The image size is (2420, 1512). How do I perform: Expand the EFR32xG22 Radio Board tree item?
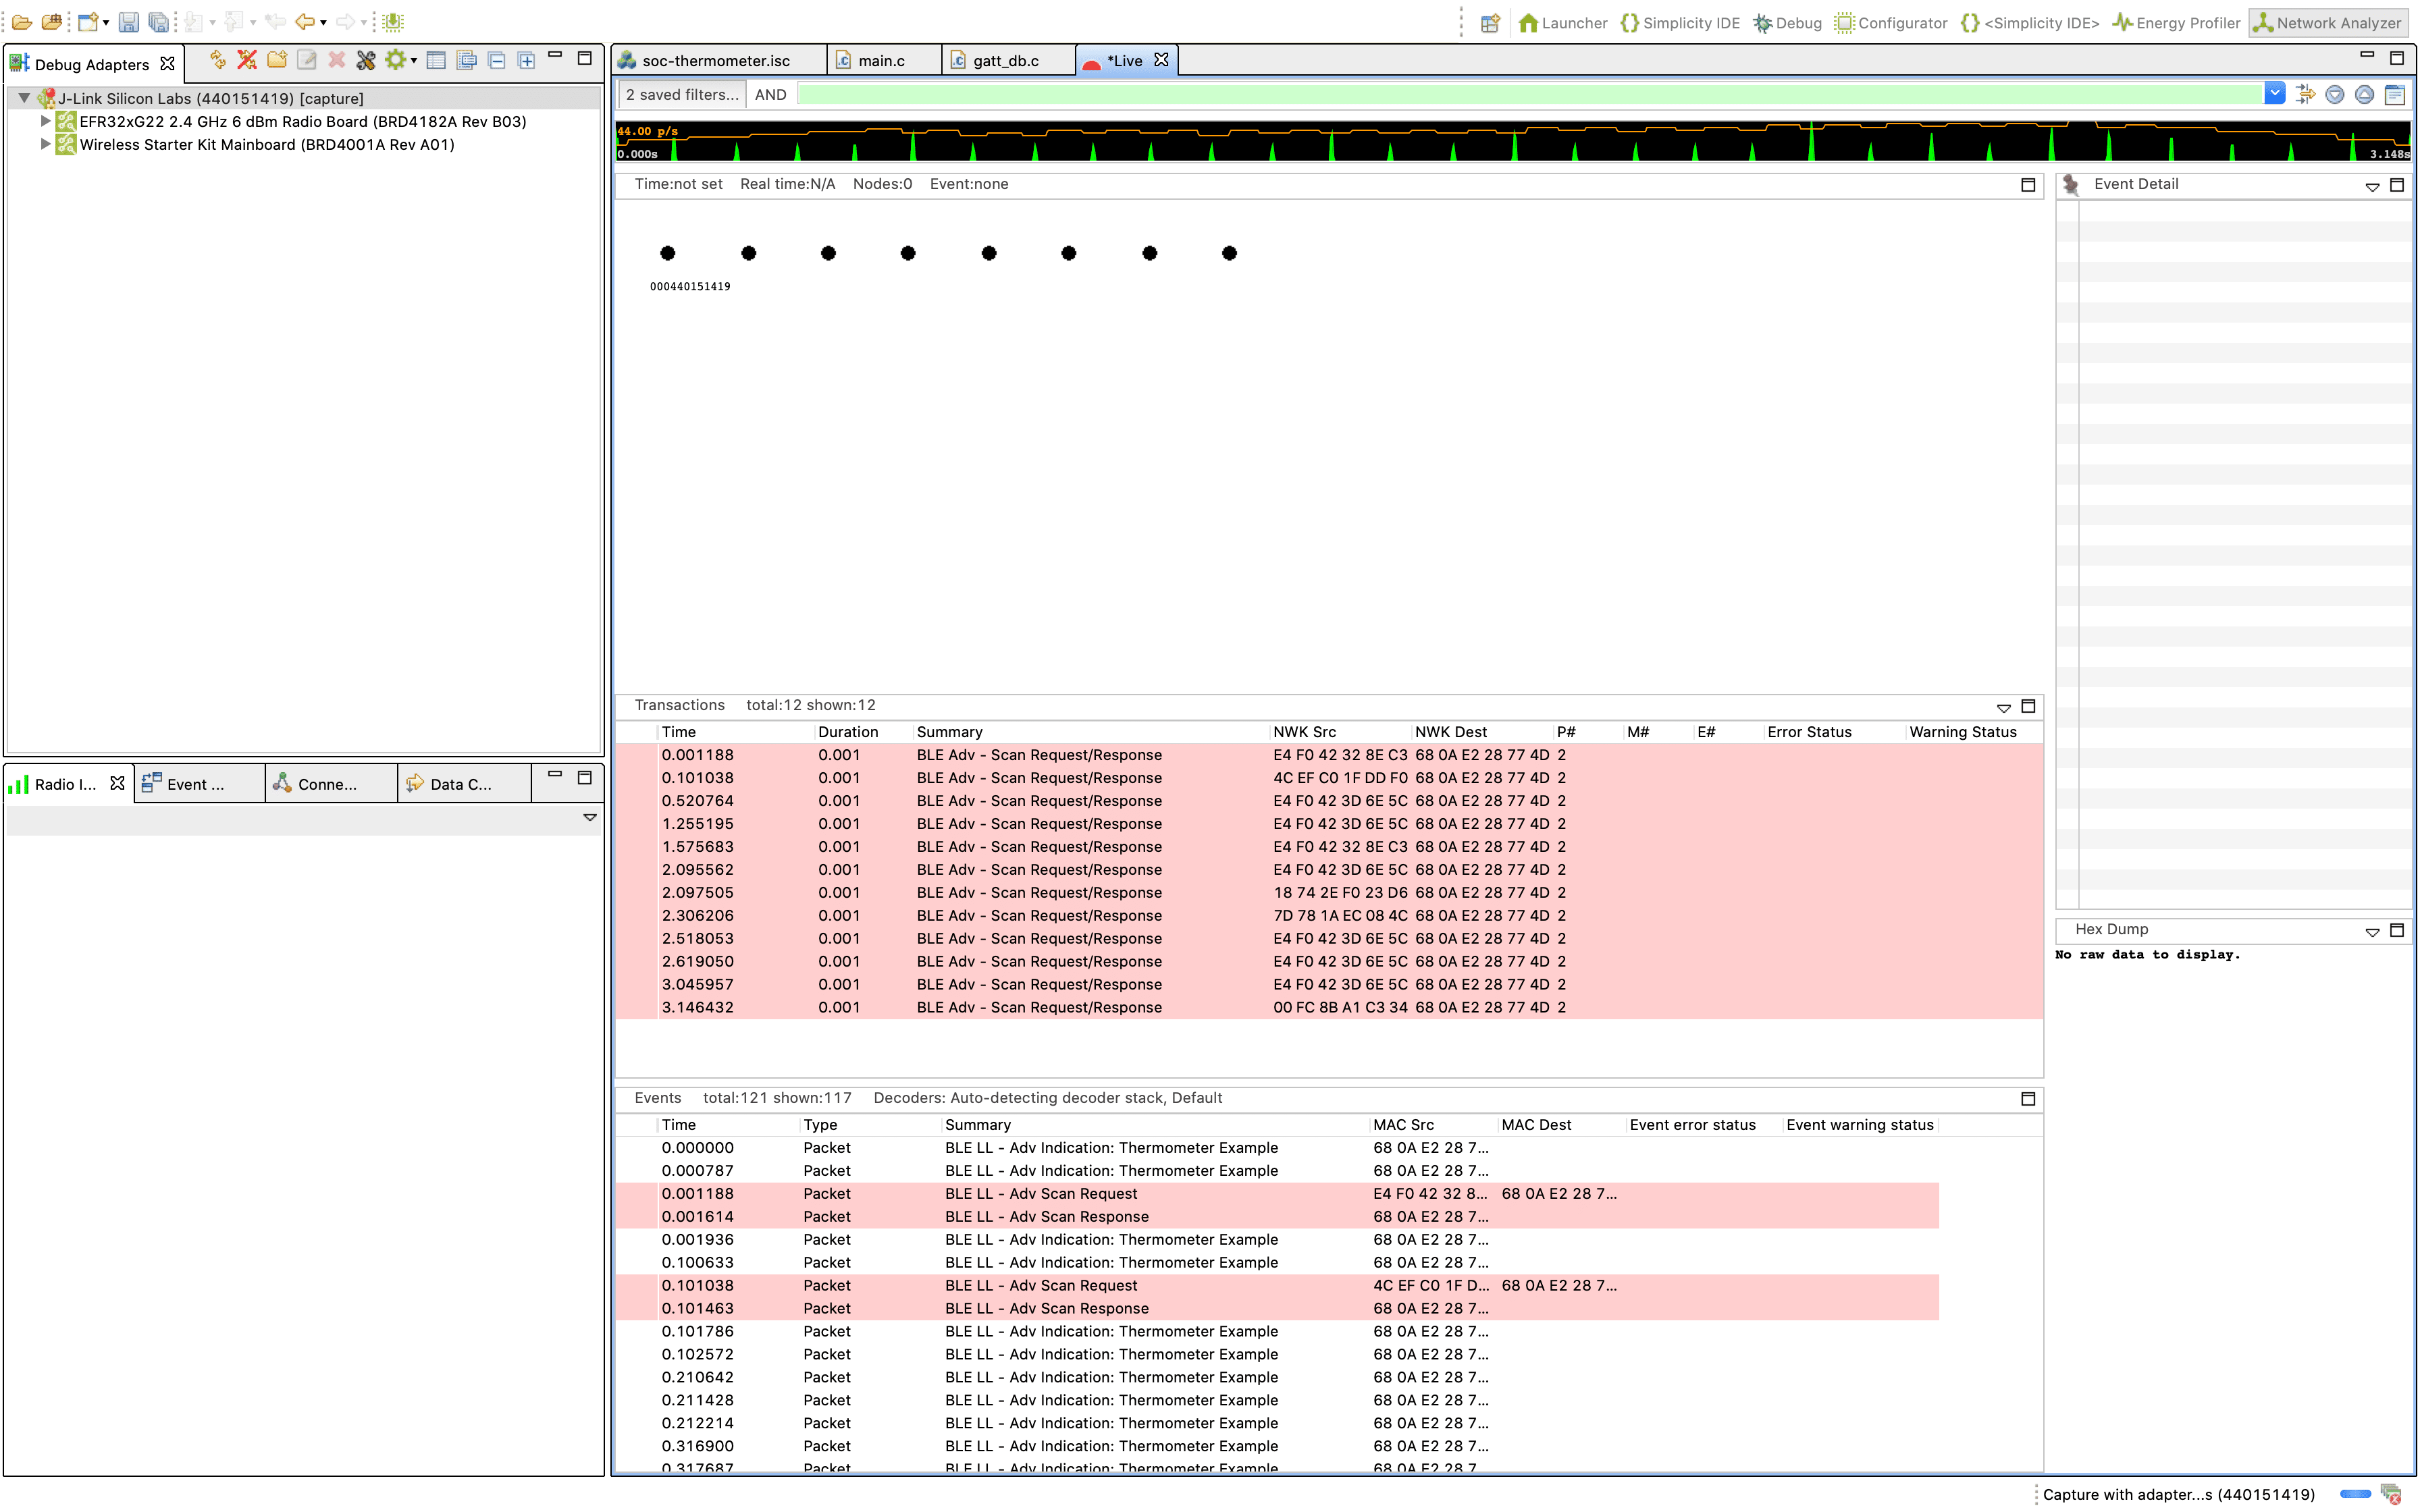(45, 121)
